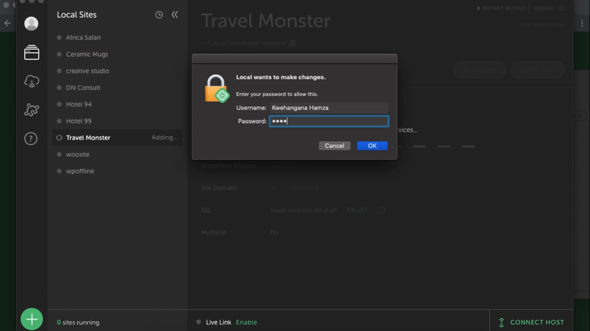Click the spinner icon beside Travel Monster
The width and height of the screenshot is (590, 331).
[x=59, y=138]
